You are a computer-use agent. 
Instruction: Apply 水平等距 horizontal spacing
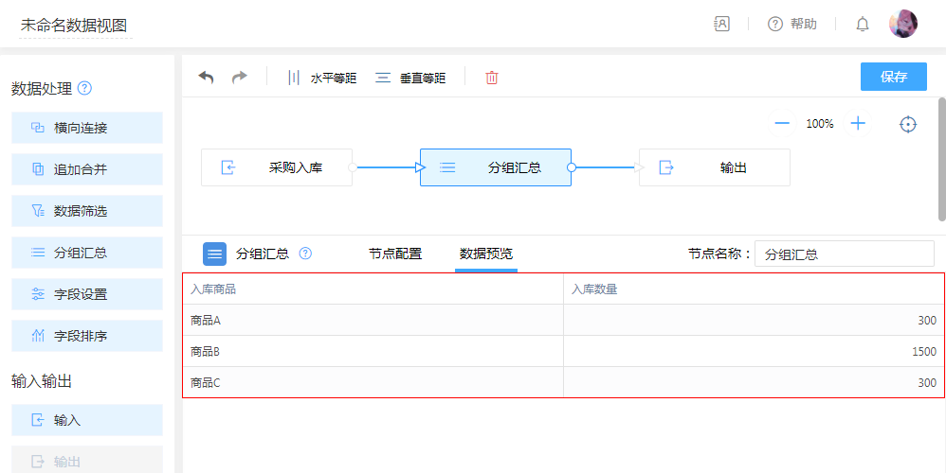point(322,78)
